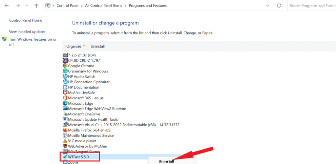Select HP Connection Optimizer entry

89,82
